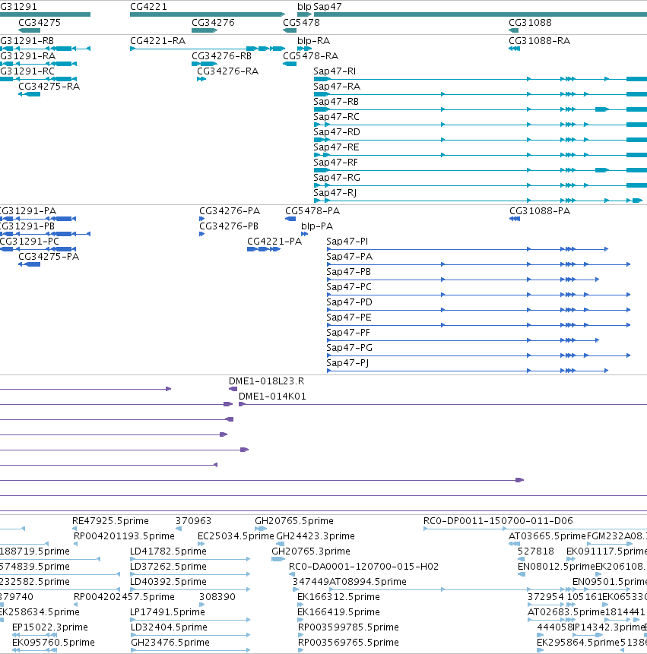Click protein Sap47-PI
The height and width of the screenshot is (654, 647).
tap(347, 242)
